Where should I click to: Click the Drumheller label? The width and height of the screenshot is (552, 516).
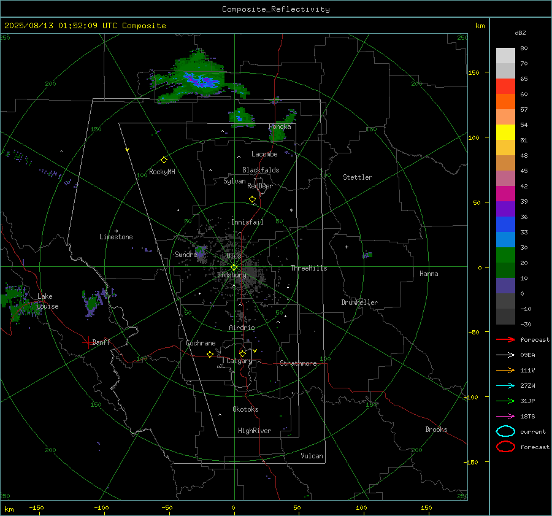click(x=359, y=302)
